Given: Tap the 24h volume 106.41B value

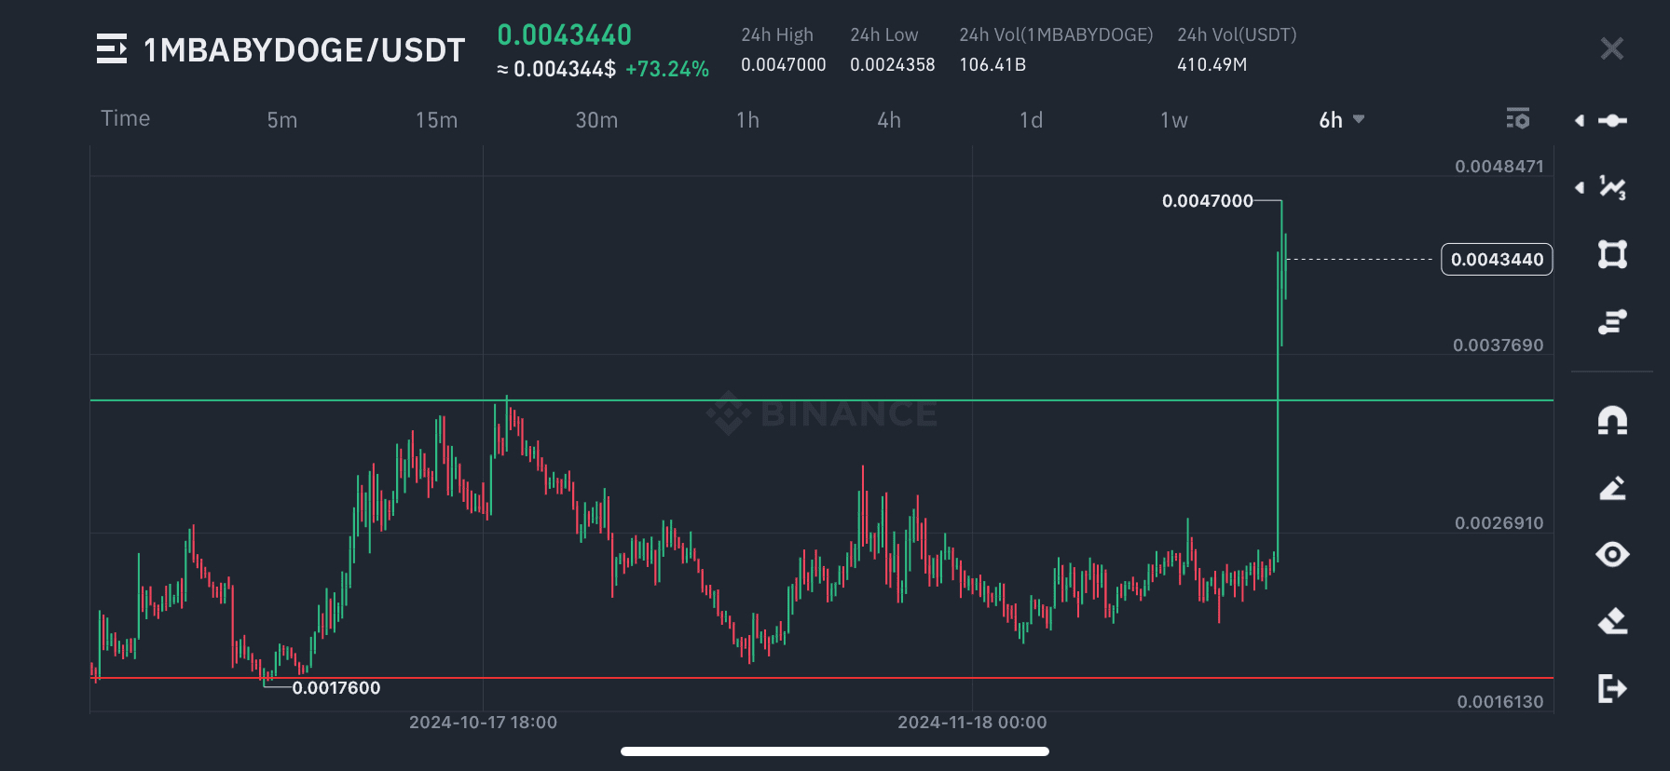Looking at the screenshot, I should [992, 65].
